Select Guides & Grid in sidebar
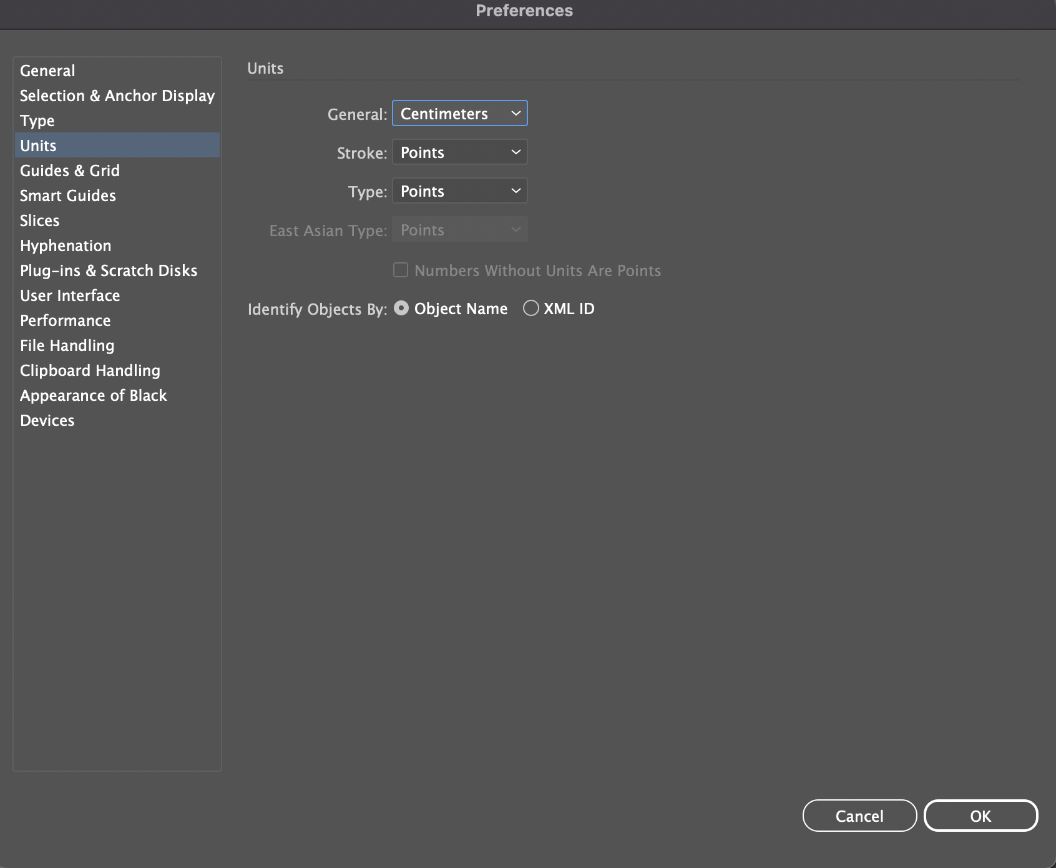The image size is (1056, 868). click(x=70, y=170)
